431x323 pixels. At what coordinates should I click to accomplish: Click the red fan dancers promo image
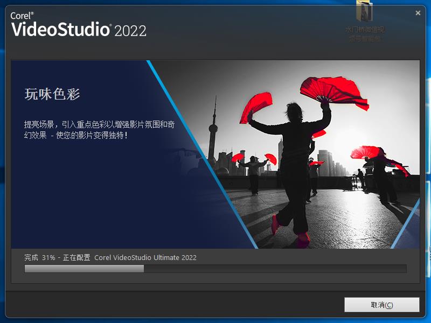(284, 155)
